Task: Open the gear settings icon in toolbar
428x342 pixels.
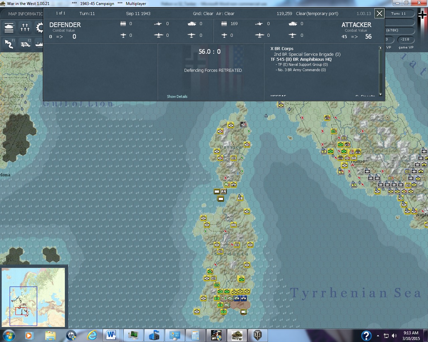Action: click(x=39, y=27)
